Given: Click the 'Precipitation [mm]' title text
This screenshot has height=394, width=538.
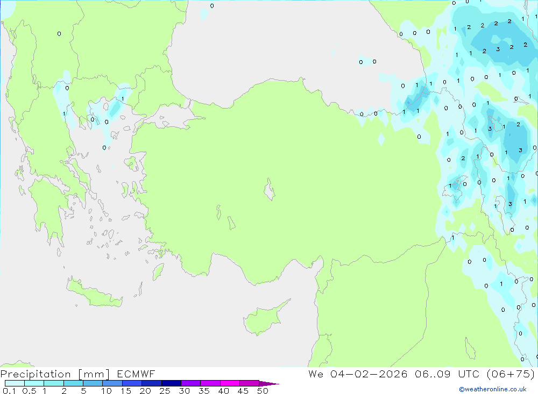Looking at the screenshot, I should pos(55,374).
